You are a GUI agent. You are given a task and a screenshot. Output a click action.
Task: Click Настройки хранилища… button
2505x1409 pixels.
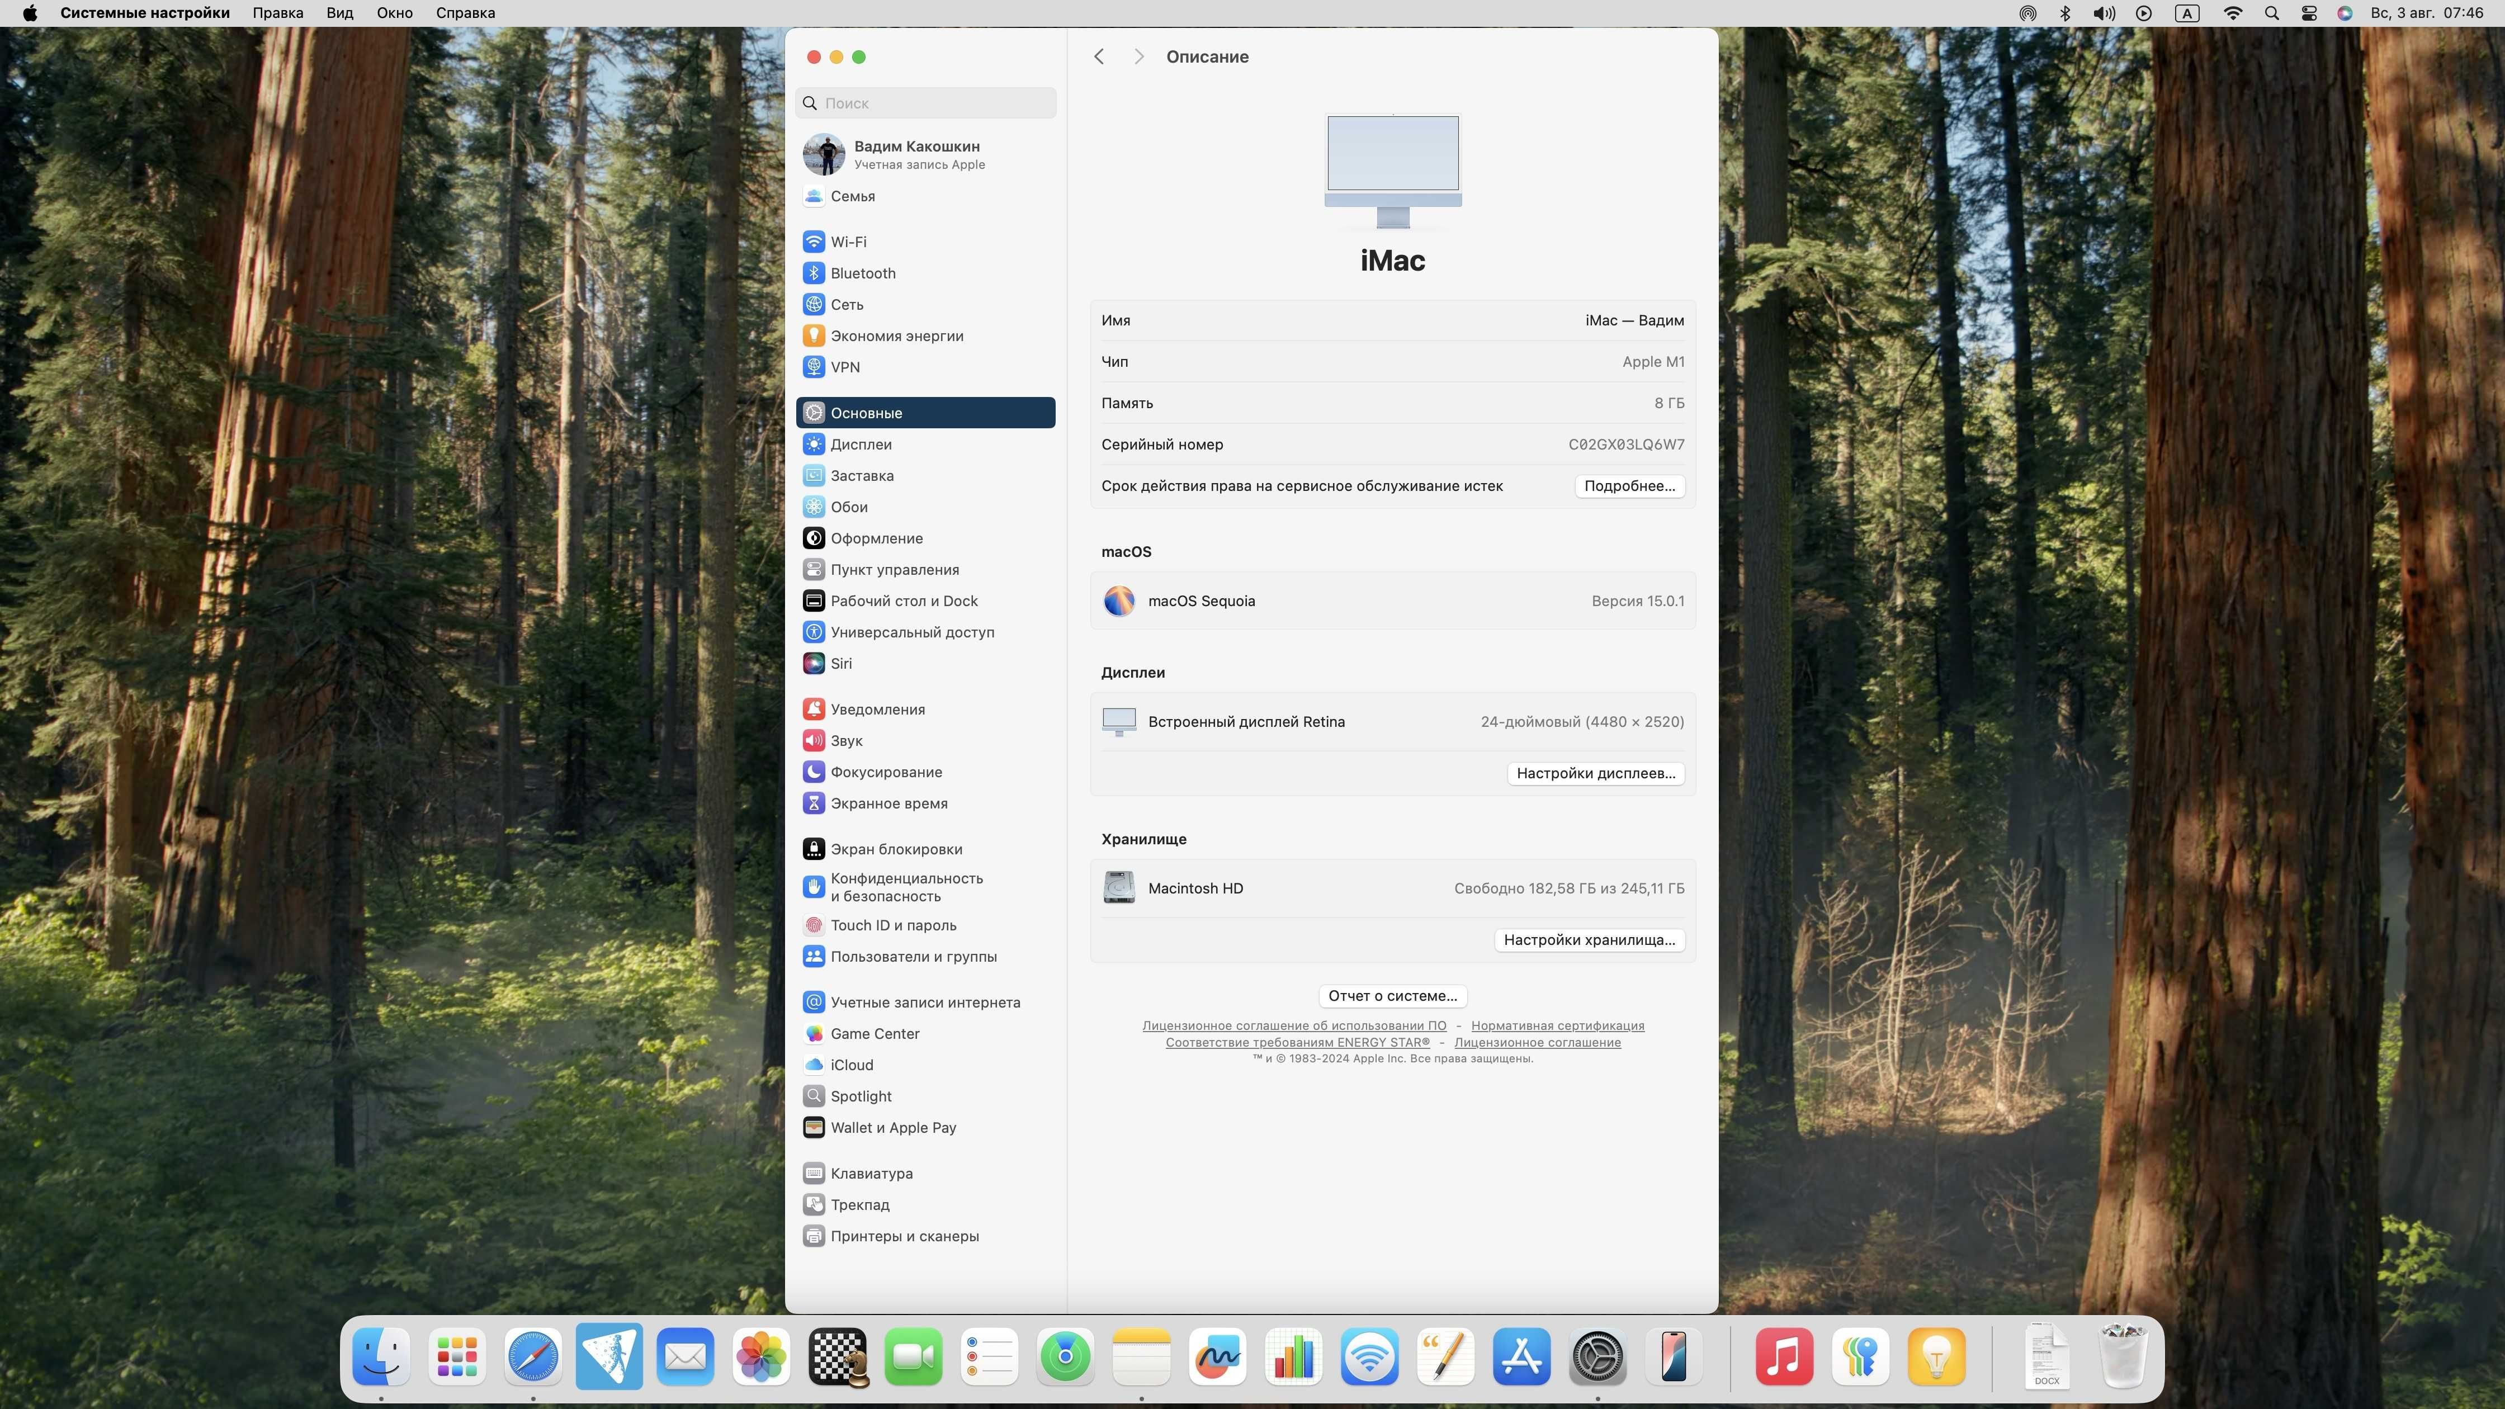[1589, 939]
